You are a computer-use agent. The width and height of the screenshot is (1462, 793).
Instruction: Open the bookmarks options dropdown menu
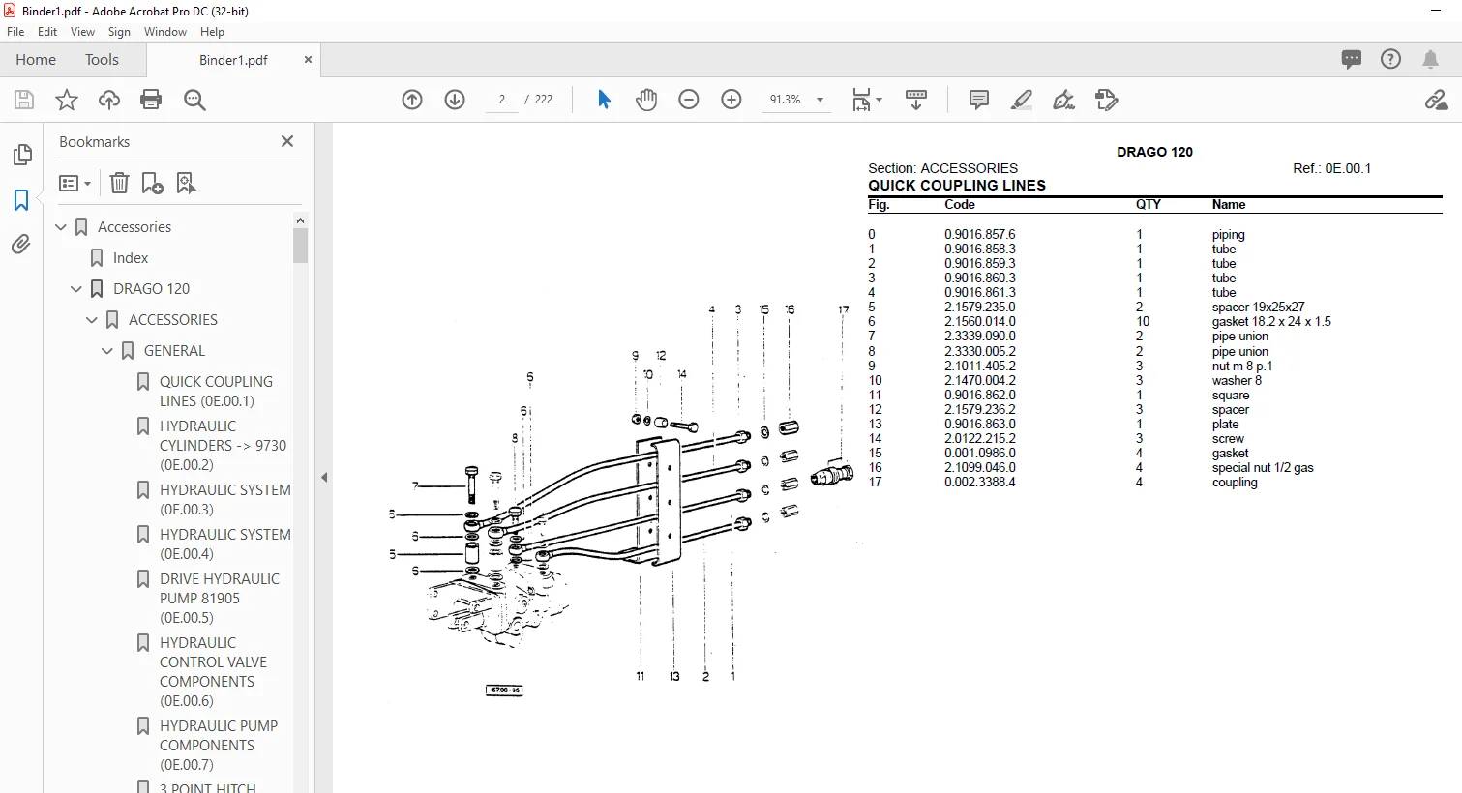click(x=75, y=183)
